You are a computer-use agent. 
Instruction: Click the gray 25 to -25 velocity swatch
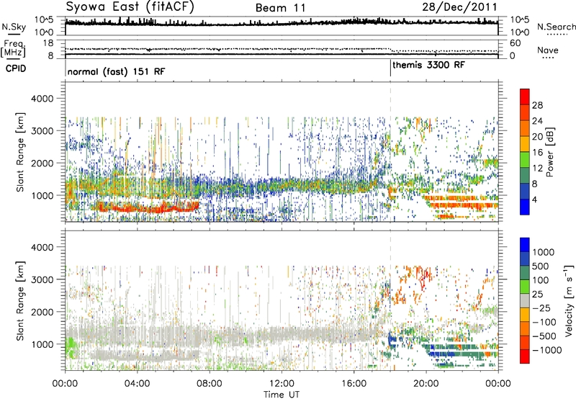pyautogui.click(x=525, y=301)
